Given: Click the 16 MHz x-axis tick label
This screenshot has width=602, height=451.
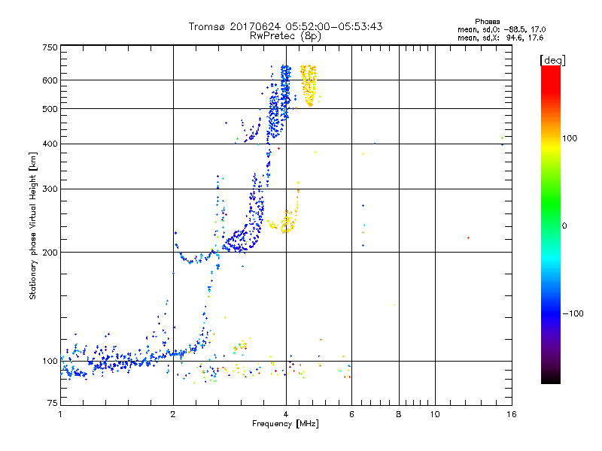Looking at the screenshot, I should [x=511, y=414].
